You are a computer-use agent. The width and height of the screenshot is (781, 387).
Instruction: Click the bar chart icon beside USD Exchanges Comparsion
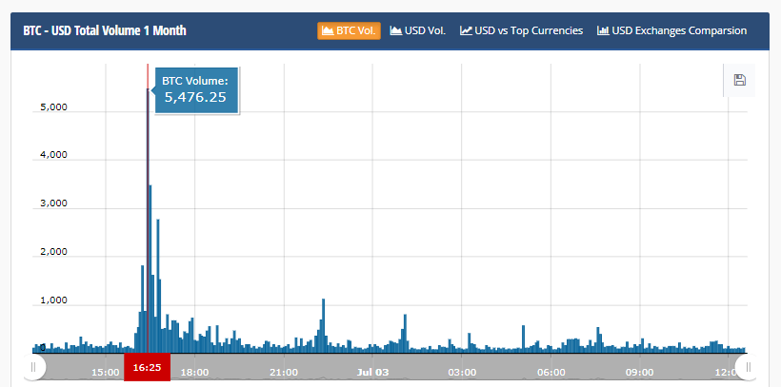pos(603,30)
